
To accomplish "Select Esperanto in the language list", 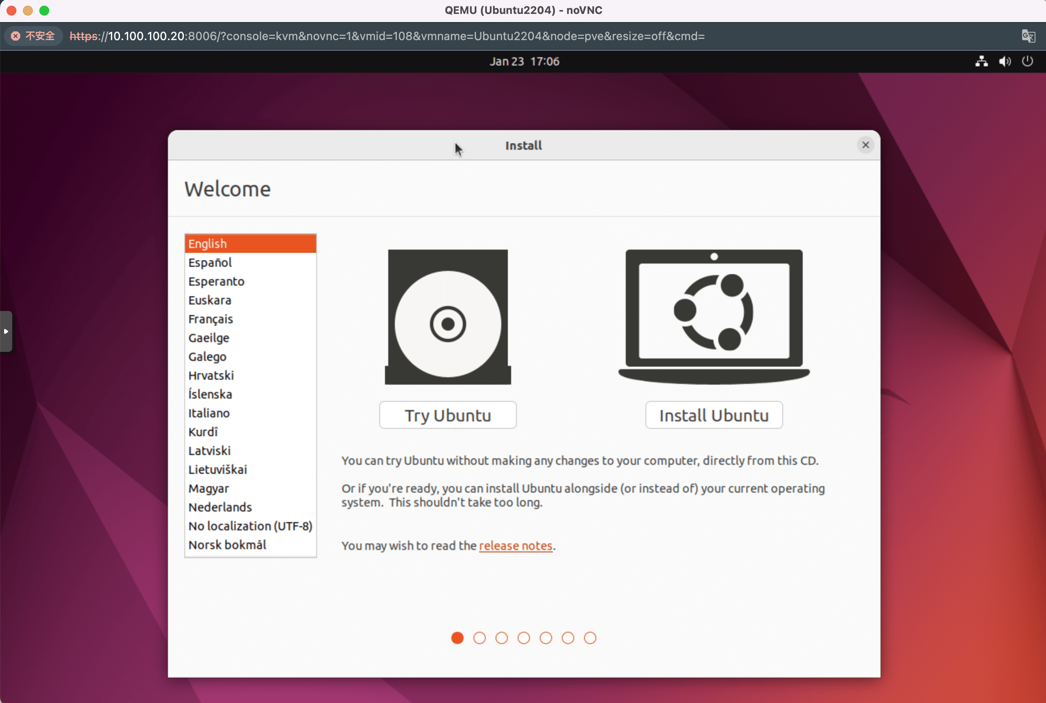I will tap(250, 281).
